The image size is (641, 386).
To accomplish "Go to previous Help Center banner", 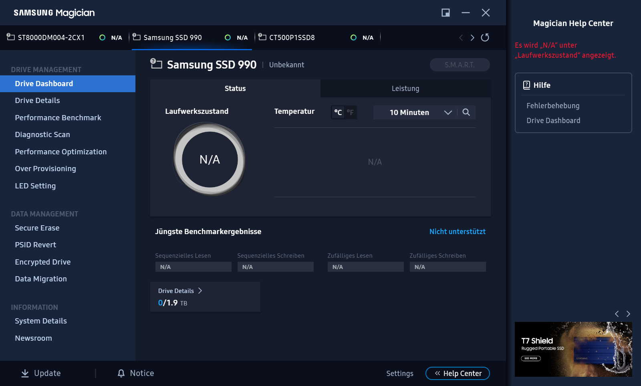I will pyautogui.click(x=617, y=314).
